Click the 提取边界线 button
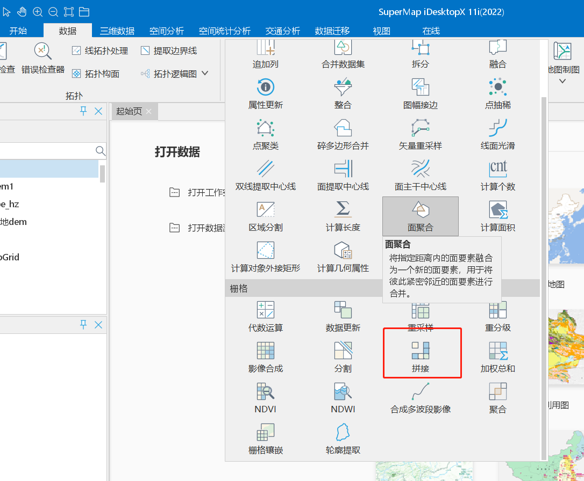This screenshot has width=584, height=481. 168,50
